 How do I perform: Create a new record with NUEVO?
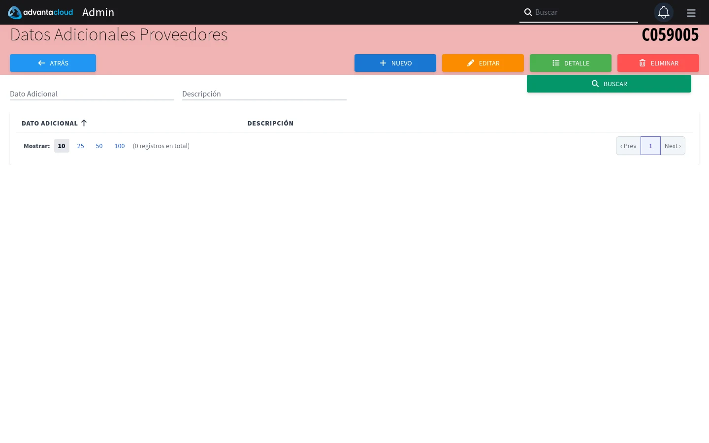click(x=395, y=63)
